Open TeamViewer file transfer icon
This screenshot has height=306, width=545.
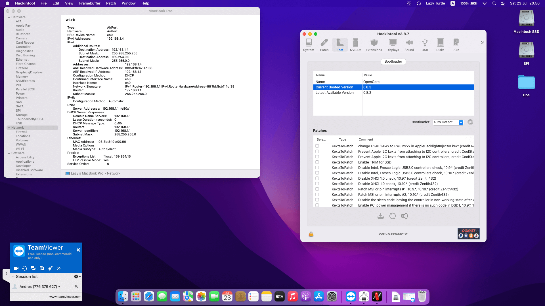[x=42, y=268]
